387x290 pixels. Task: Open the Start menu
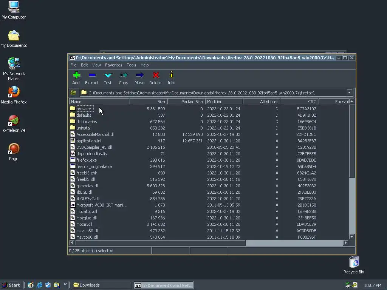(11, 285)
